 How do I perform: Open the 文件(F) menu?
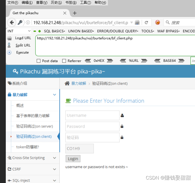pos(13,2)
